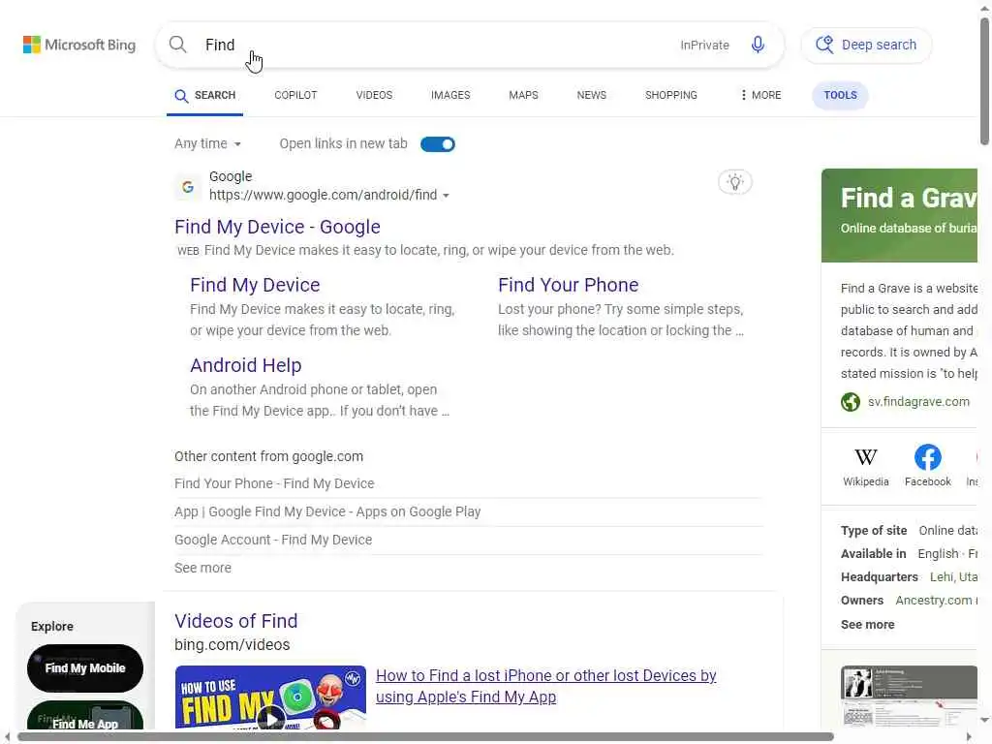Expand the google.com URL dropdown arrow
The height and width of the screenshot is (744, 992).
click(x=446, y=196)
